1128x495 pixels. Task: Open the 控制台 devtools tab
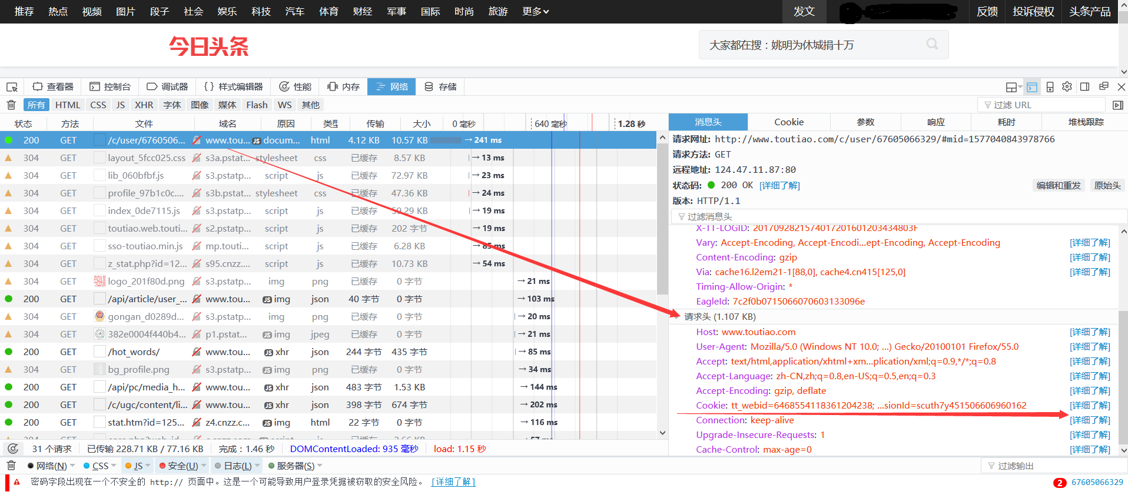pos(111,87)
